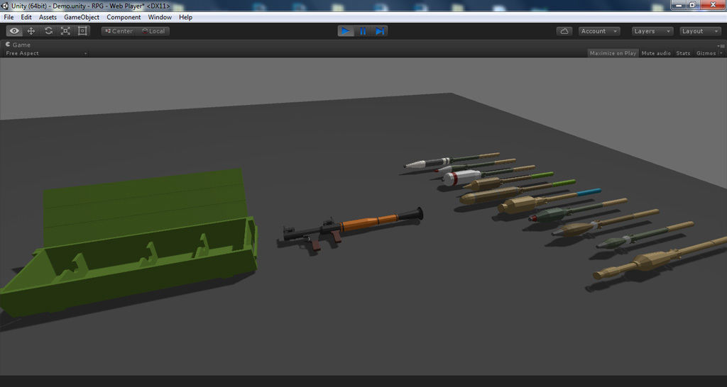Viewport: 727px width, 387px height.
Task: Select the Hand view tool
Action: click(x=14, y=31)
